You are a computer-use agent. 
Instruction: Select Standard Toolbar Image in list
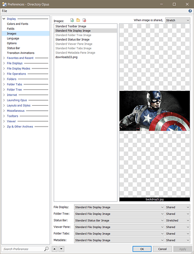[x=86, y=26]
